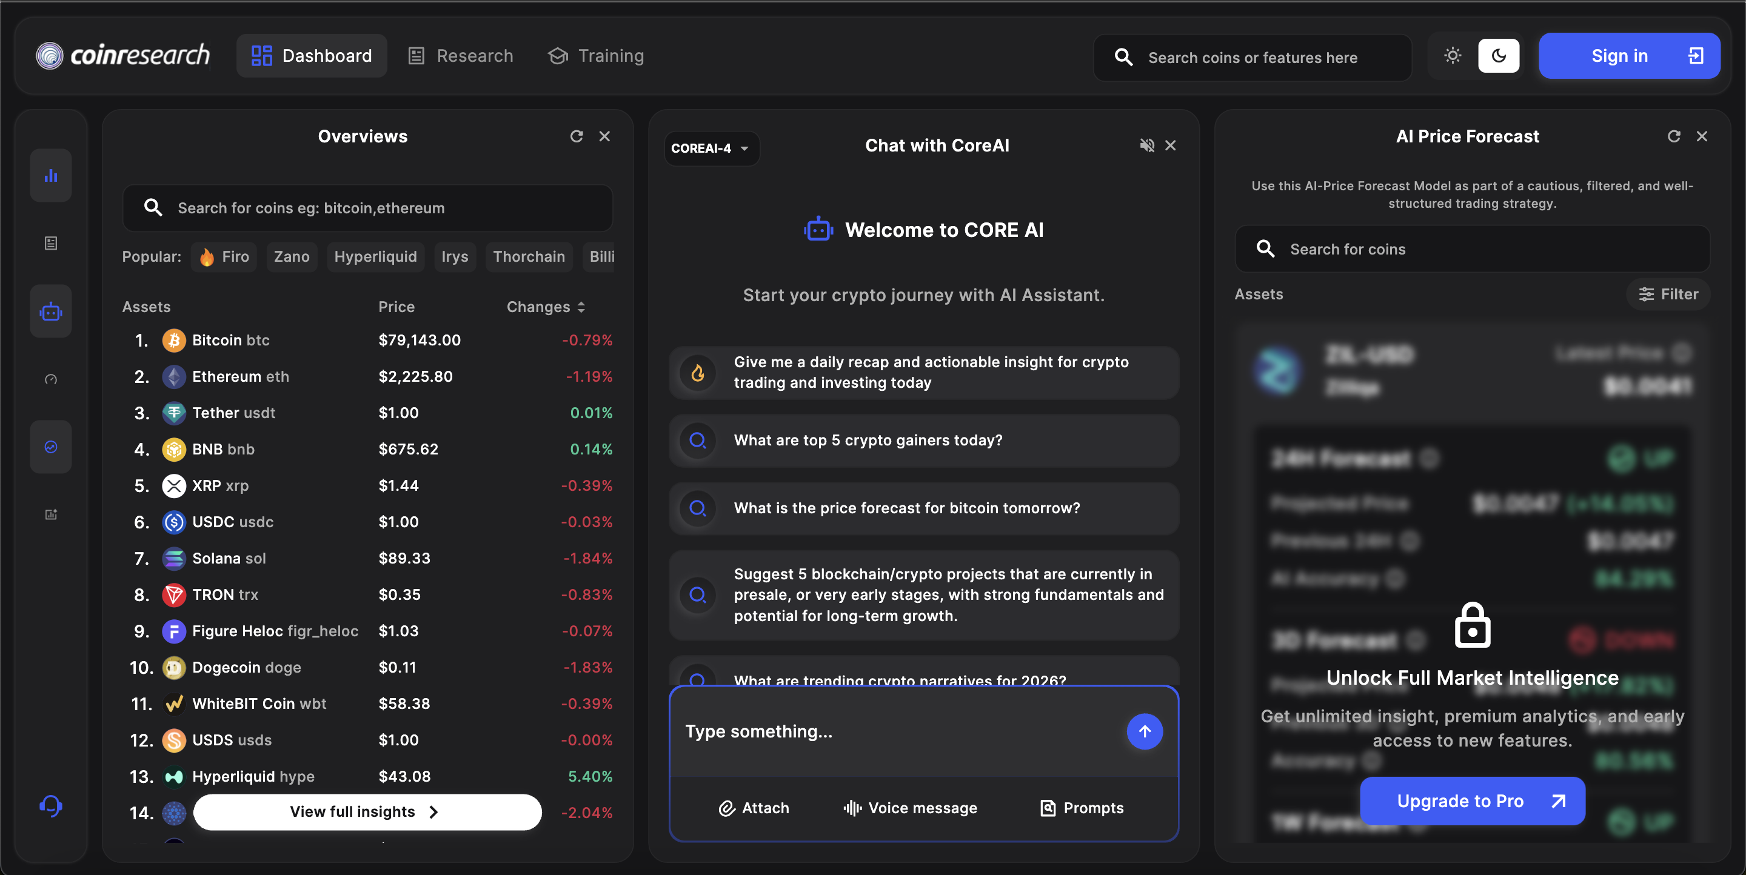Image resolution: width=1746 pixels, height=875 pixels.
Task: Click the Bitcoin price $79,143.00
Action: 420,340
